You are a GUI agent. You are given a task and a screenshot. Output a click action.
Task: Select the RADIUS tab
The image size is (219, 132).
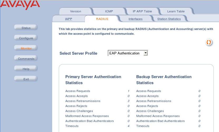[x=102, y=19]
